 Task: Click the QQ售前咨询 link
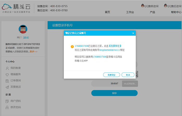click(151, 6)
